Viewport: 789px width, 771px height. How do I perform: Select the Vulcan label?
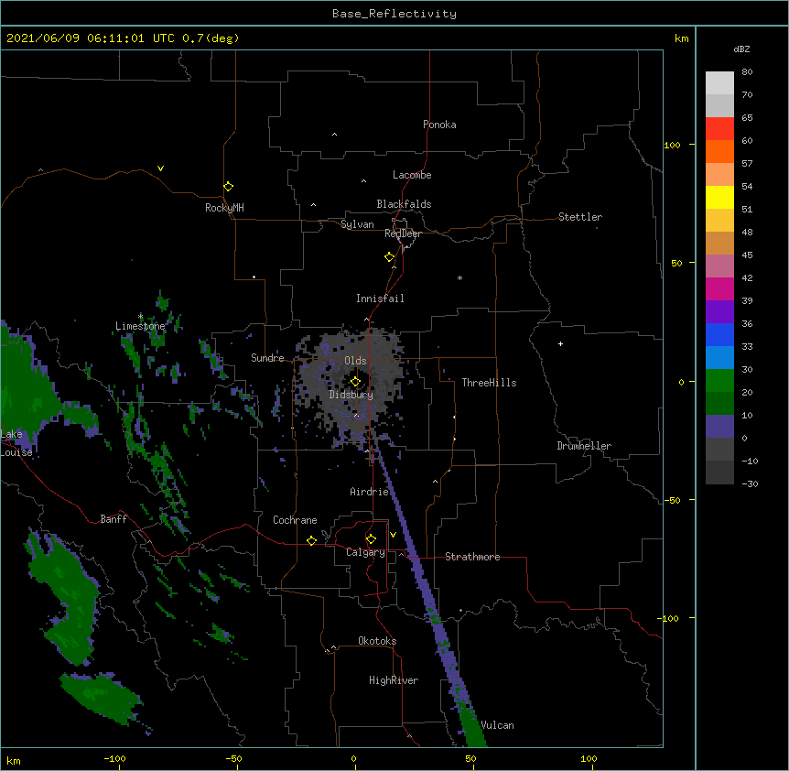[497, 725]
